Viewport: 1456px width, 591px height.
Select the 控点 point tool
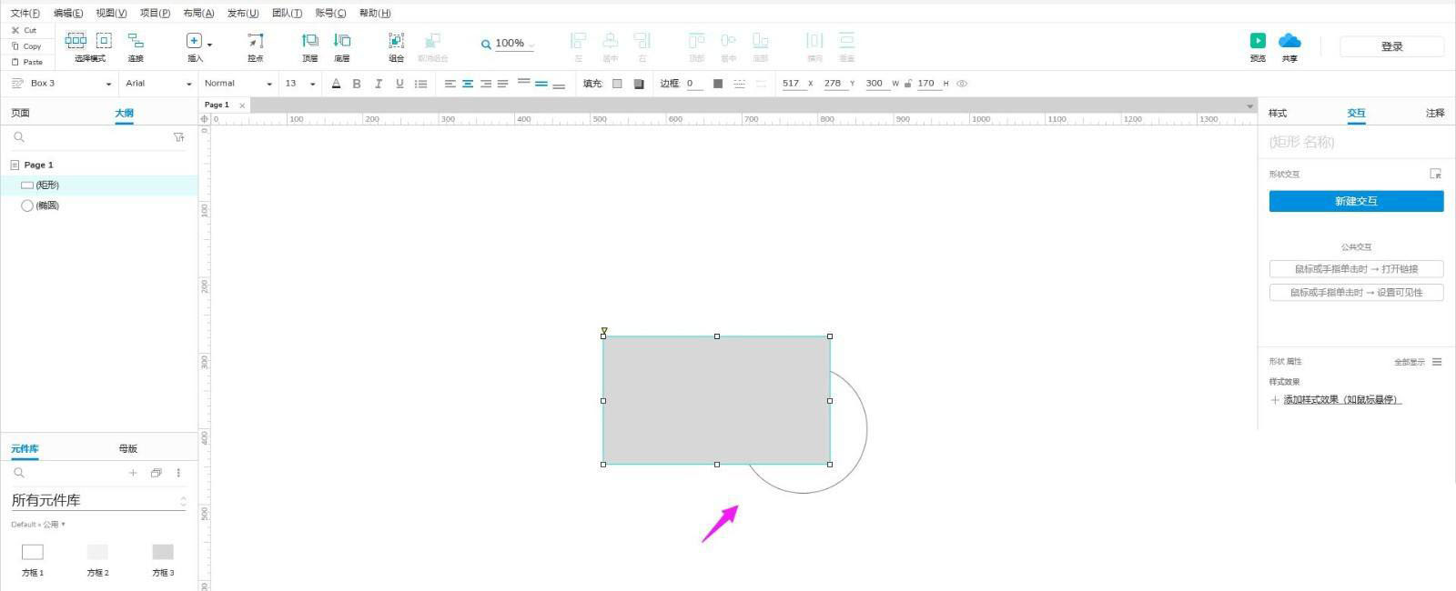(x=256, y=41)
